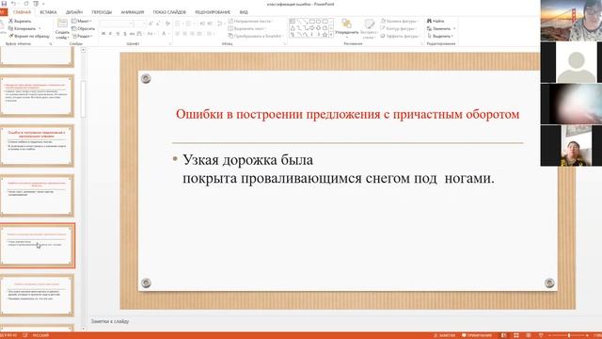The height and width of the screenshot is (339, 602).
Task: Open the ВСТАВКА ribbon tab
Action: 48,12
